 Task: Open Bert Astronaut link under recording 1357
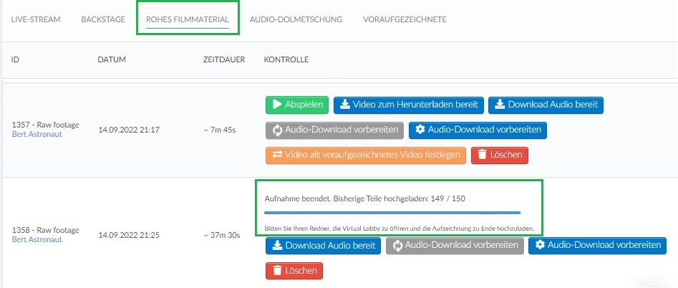tap(37, 135)
